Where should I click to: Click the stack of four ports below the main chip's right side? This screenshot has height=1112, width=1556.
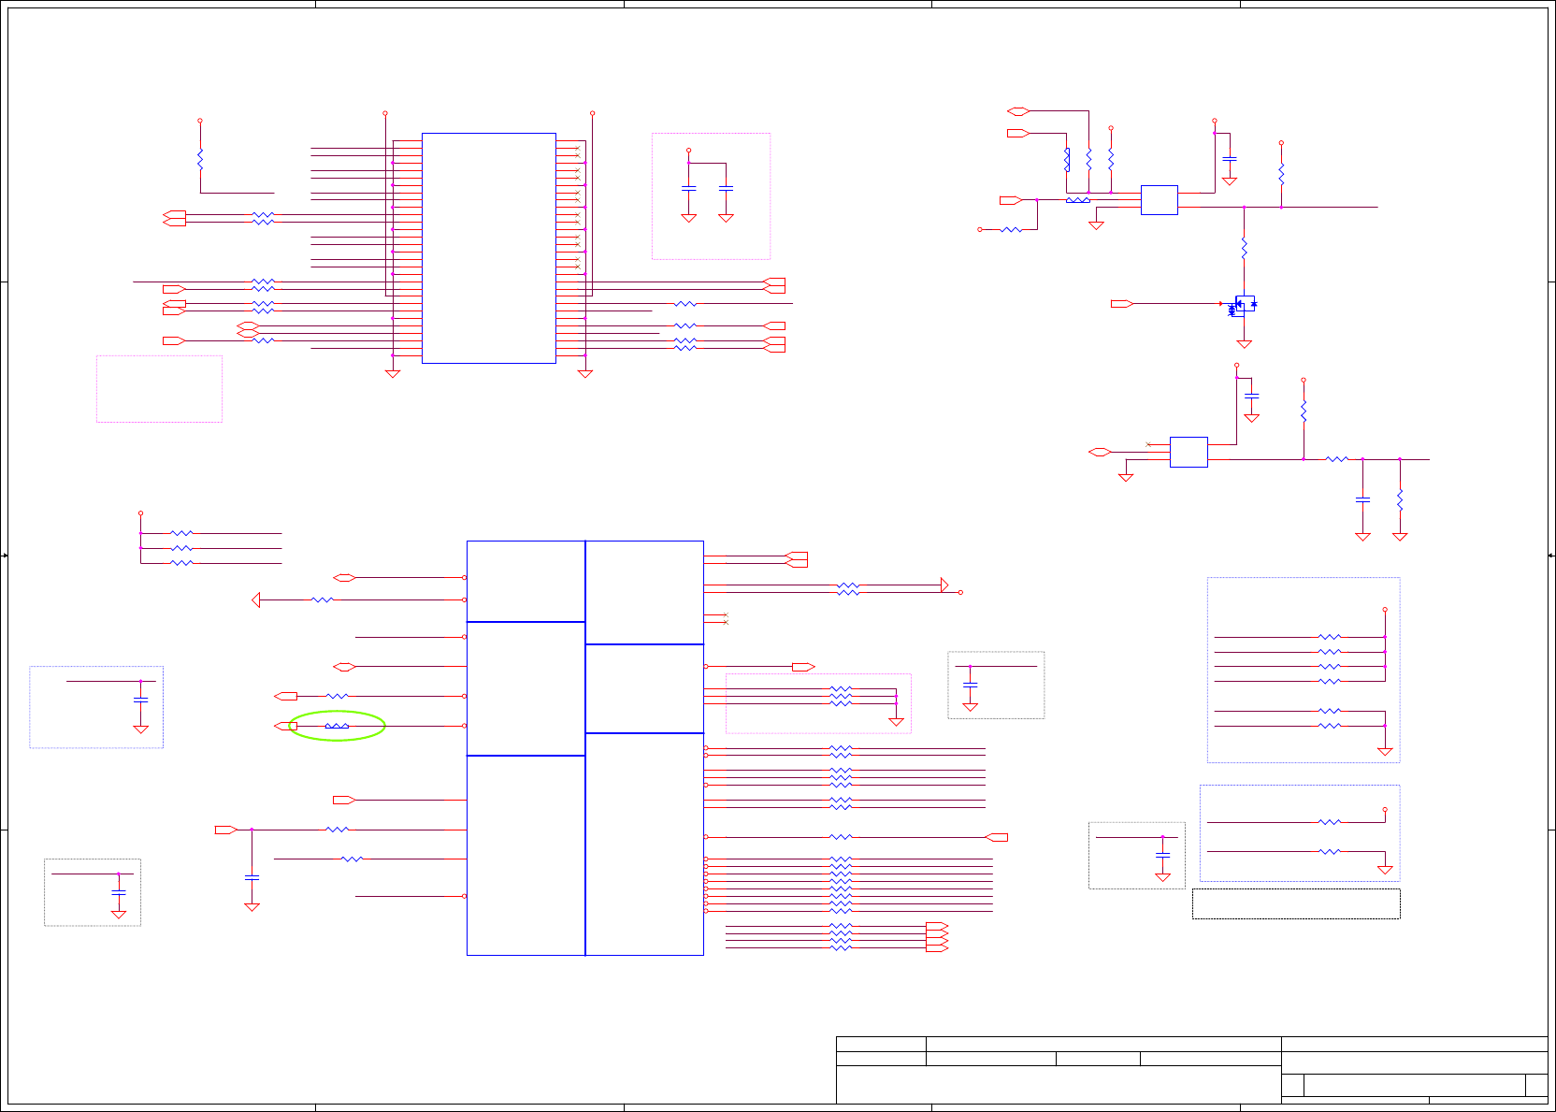(x=937, y=937)
